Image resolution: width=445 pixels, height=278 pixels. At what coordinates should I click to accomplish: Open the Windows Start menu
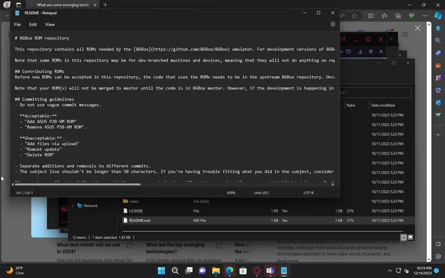coord(161,271)
